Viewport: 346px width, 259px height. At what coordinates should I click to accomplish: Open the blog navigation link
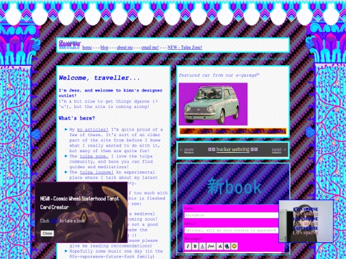(104, 47)
